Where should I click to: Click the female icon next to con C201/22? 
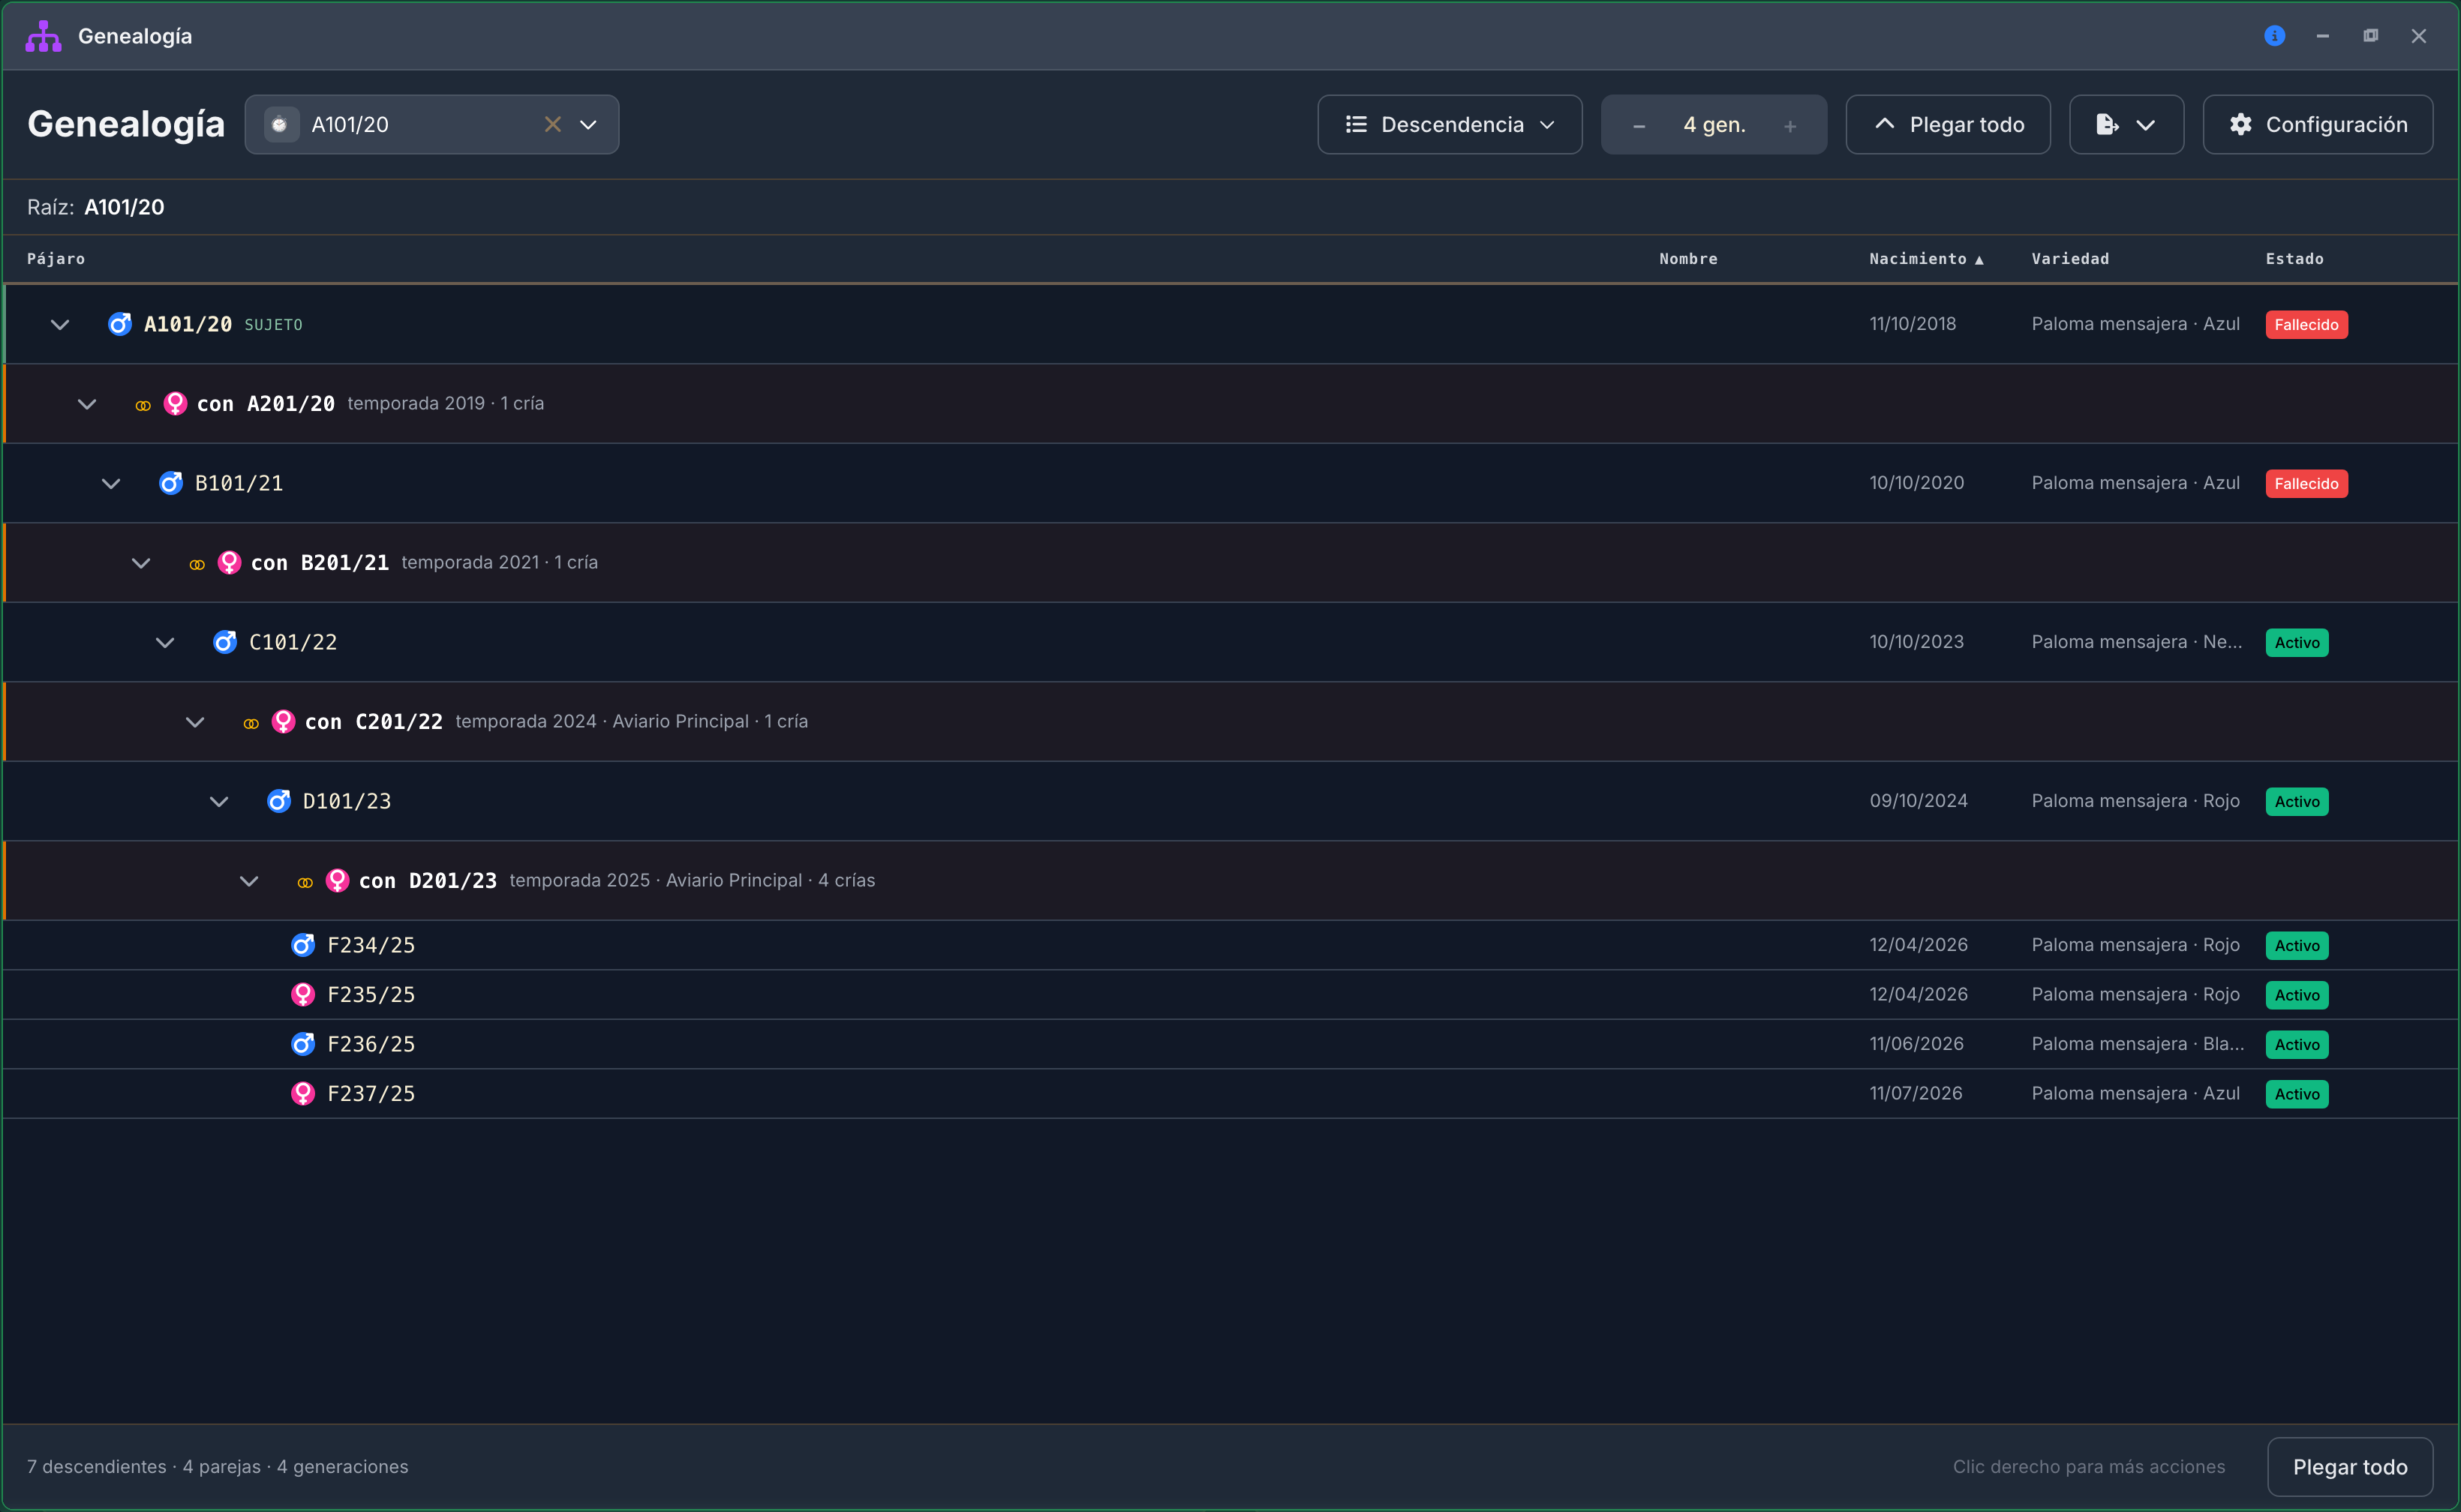tap(284, 722)
